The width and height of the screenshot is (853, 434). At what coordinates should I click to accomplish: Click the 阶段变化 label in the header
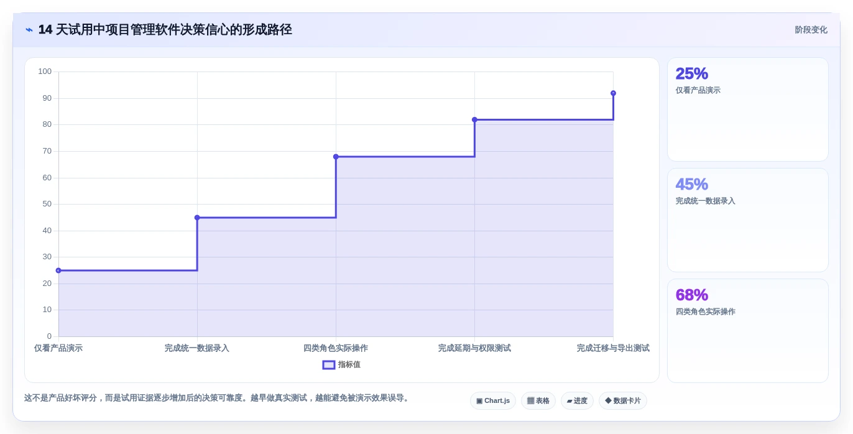pos(811,30)
